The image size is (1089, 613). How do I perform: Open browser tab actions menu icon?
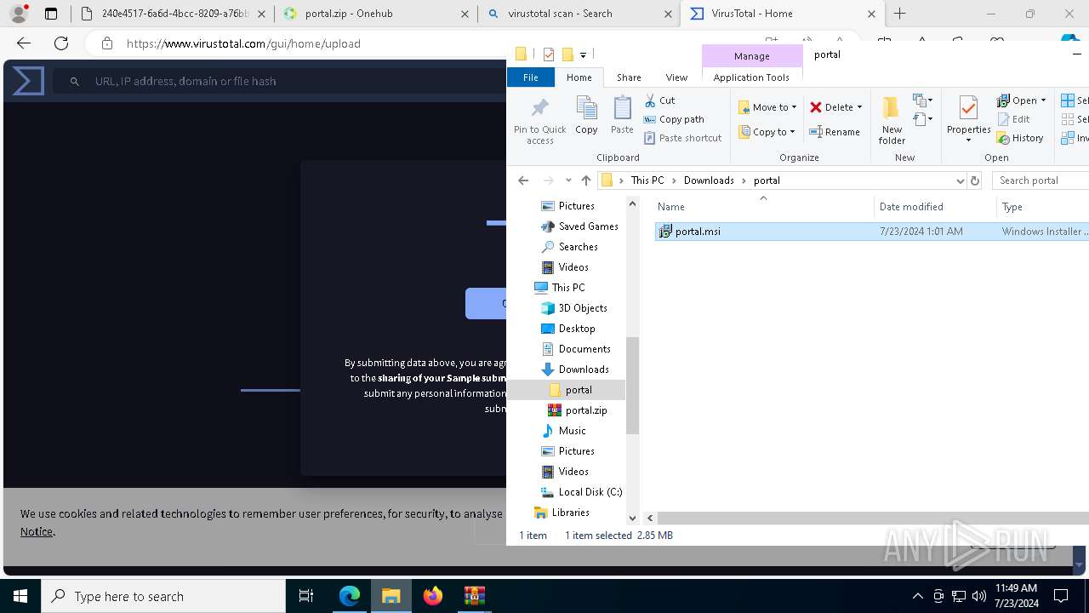51,14
